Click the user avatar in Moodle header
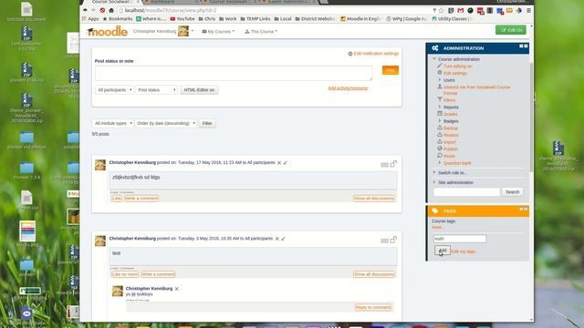The height and width of the screenshot is (328, 584). [183, 31]
